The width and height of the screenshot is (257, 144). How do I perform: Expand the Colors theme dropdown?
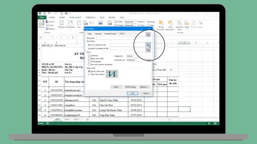coord(50,22)
